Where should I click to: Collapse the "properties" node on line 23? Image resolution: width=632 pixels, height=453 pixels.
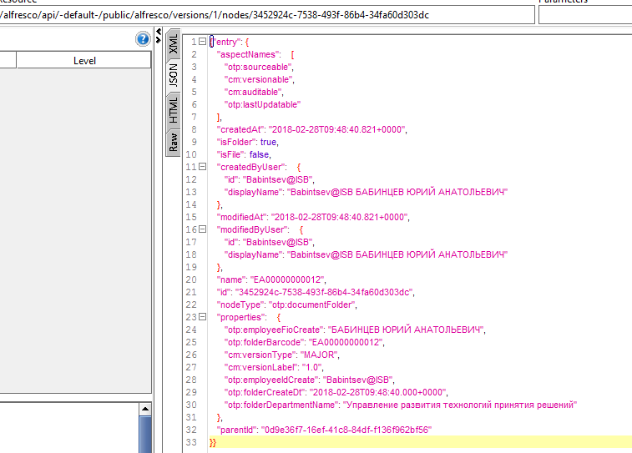(x=202, y=317)
